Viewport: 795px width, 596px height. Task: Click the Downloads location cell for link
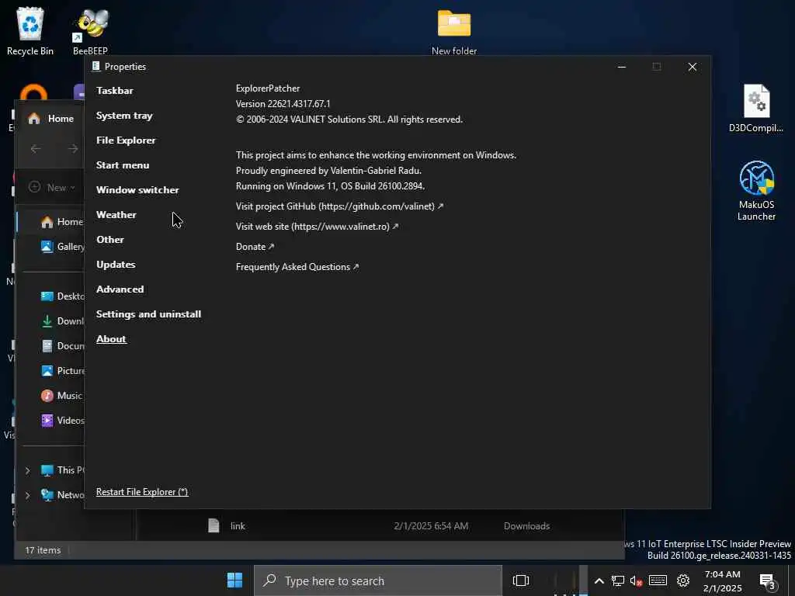pyautogui.click(x=526, y=526)
